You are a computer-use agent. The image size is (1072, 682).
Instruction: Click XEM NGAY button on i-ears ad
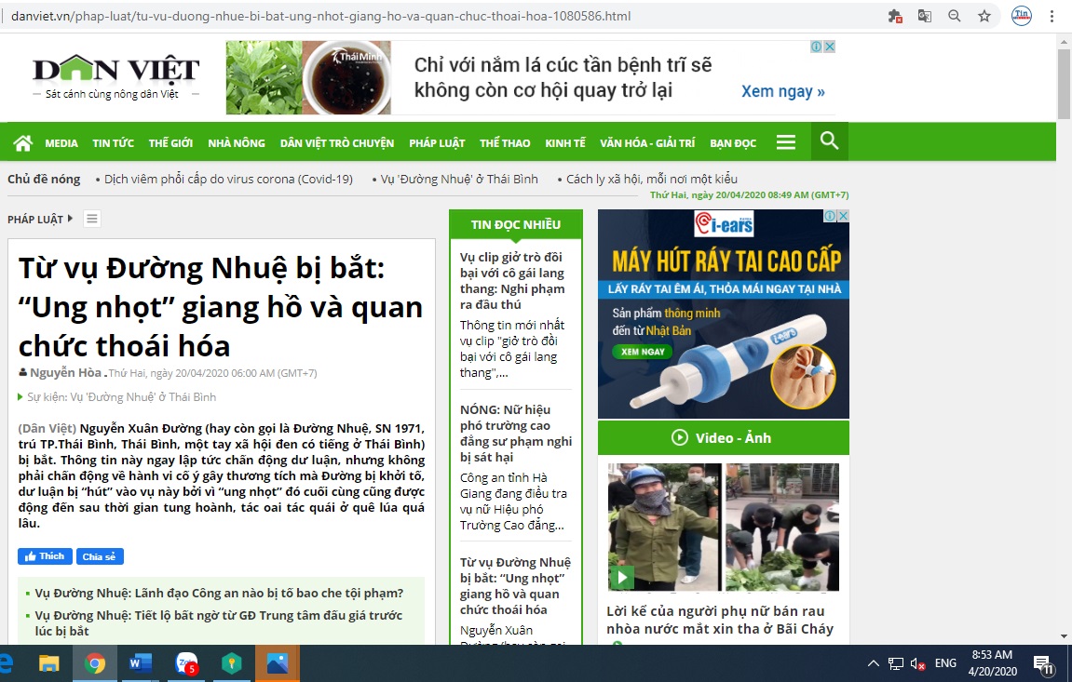point(643,352)
